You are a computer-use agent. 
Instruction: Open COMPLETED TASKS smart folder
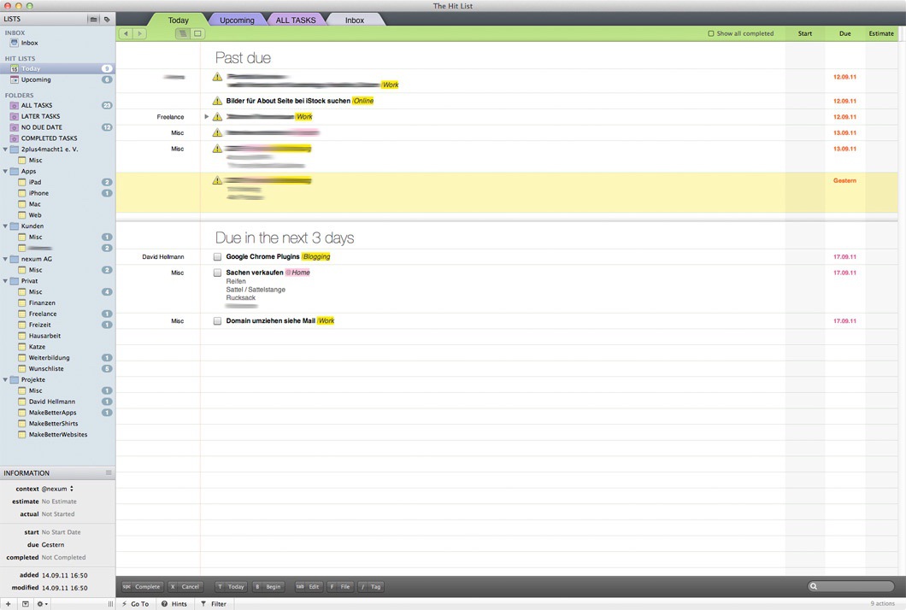click(49, 138)
